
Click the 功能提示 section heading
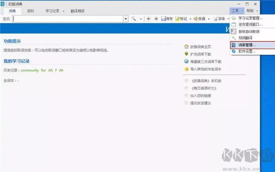12,41
